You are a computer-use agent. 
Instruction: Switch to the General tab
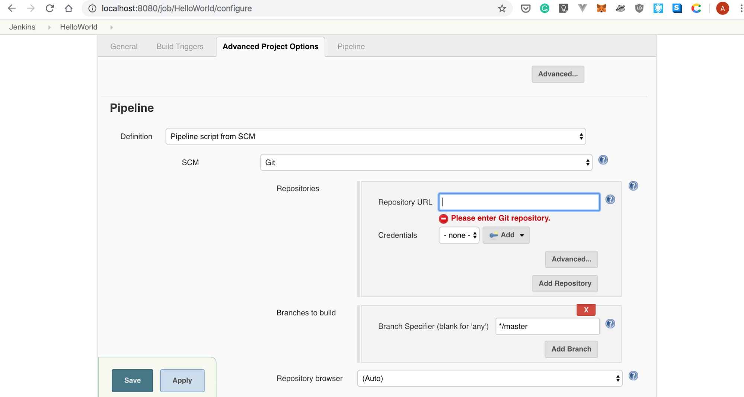tap(124, 47)
